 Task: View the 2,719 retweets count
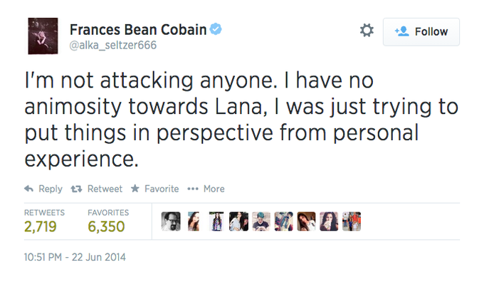tap(41, 226)
